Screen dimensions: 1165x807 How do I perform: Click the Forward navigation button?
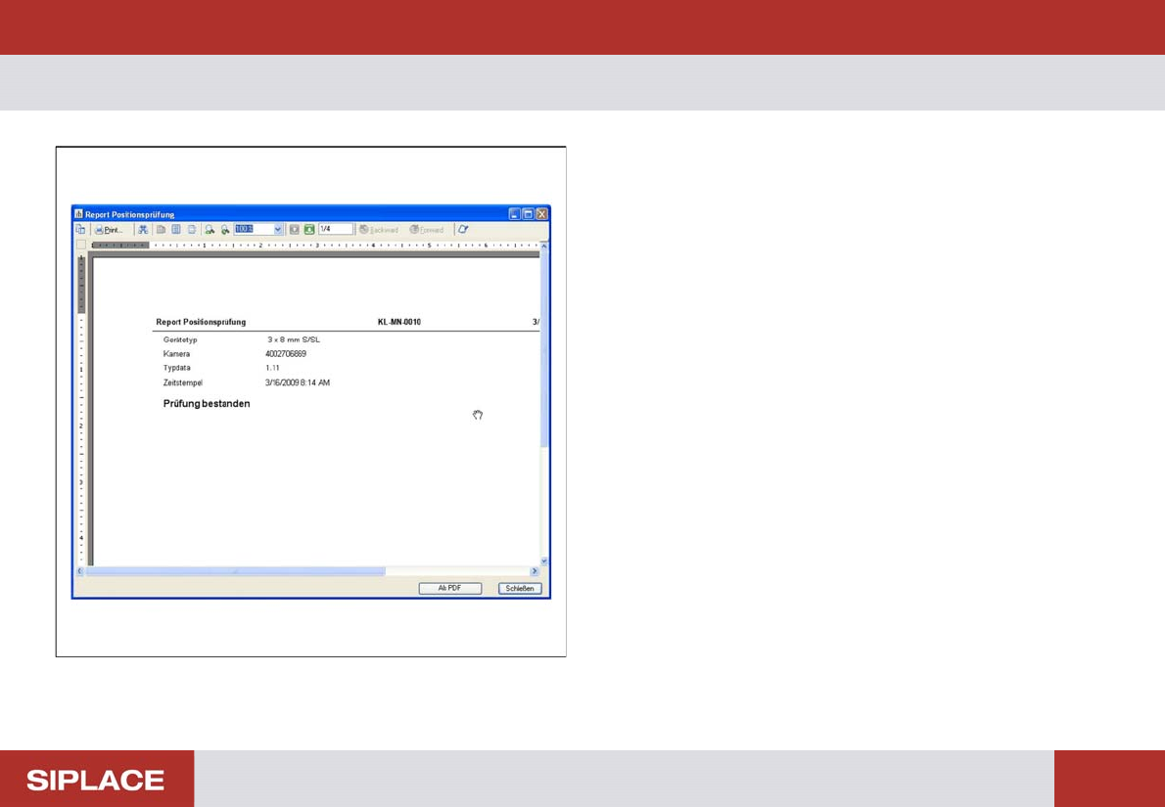tap(427, 230)
